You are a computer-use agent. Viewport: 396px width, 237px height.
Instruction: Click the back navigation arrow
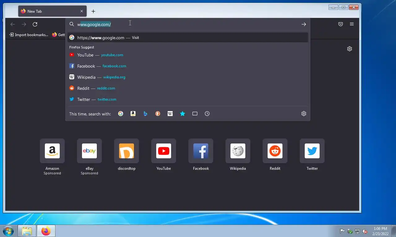coord(13,24)
